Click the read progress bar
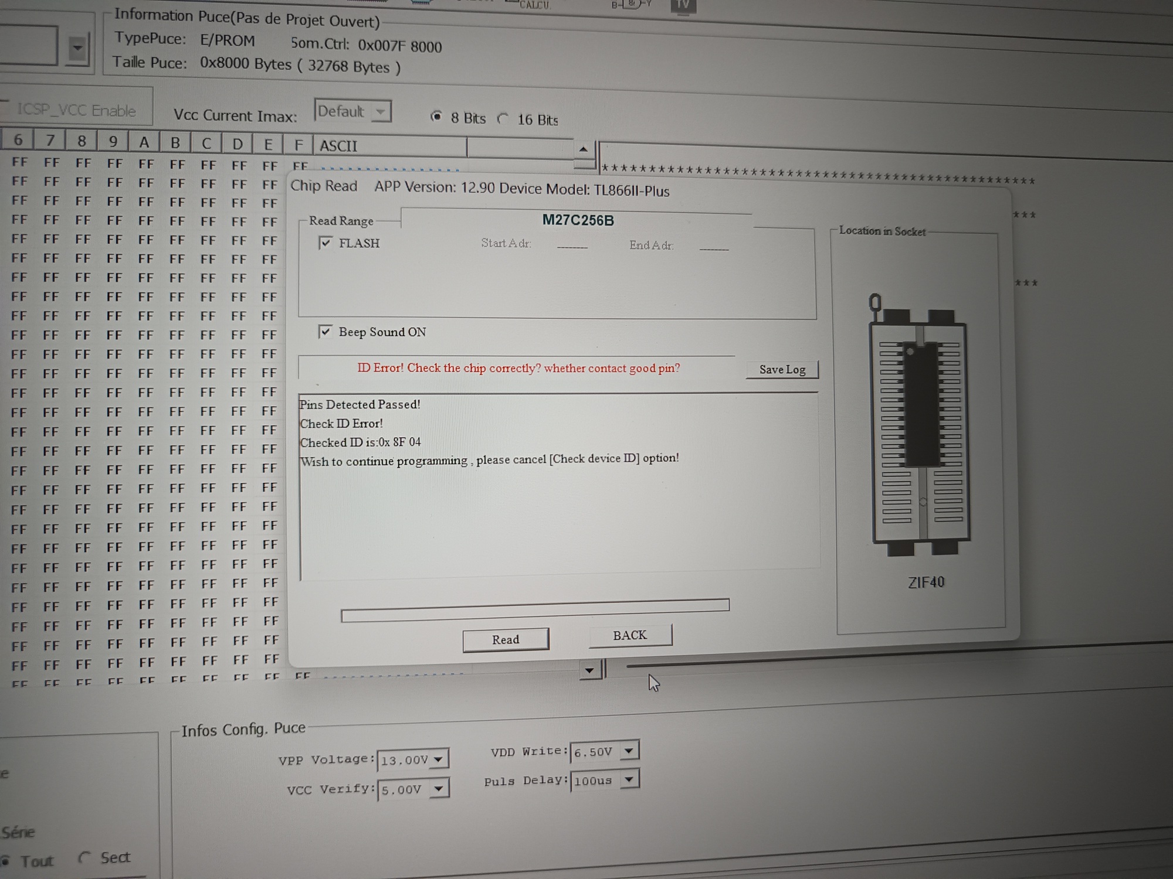 click(534, 610)
